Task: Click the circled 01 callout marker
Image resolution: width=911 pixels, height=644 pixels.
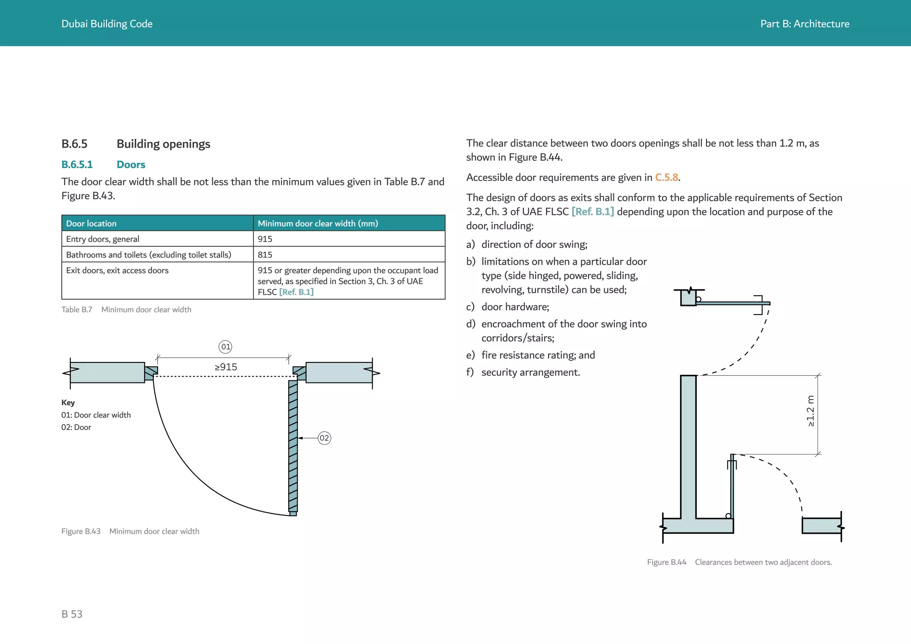Action: tap(226, 347)
